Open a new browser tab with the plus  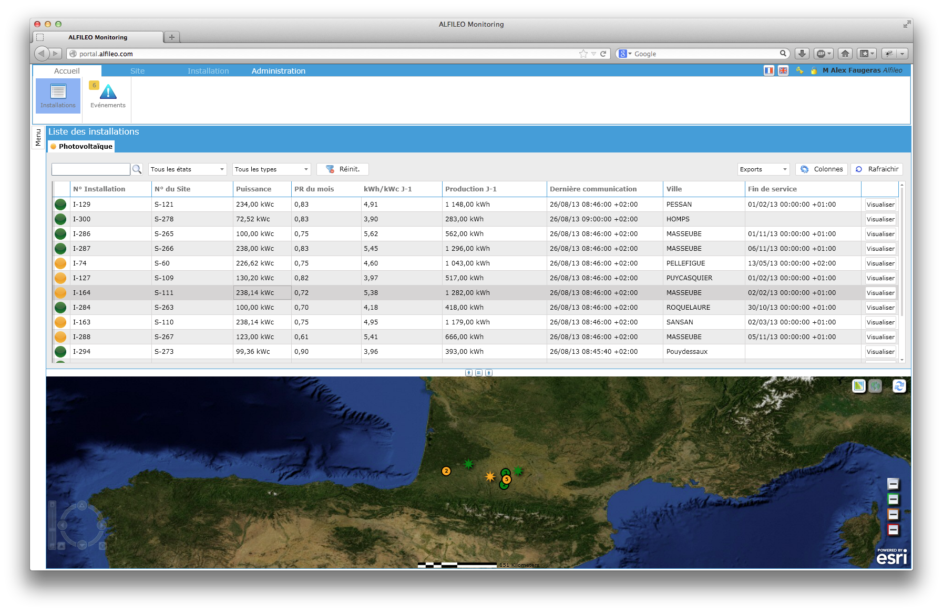(x=172, y=37)
